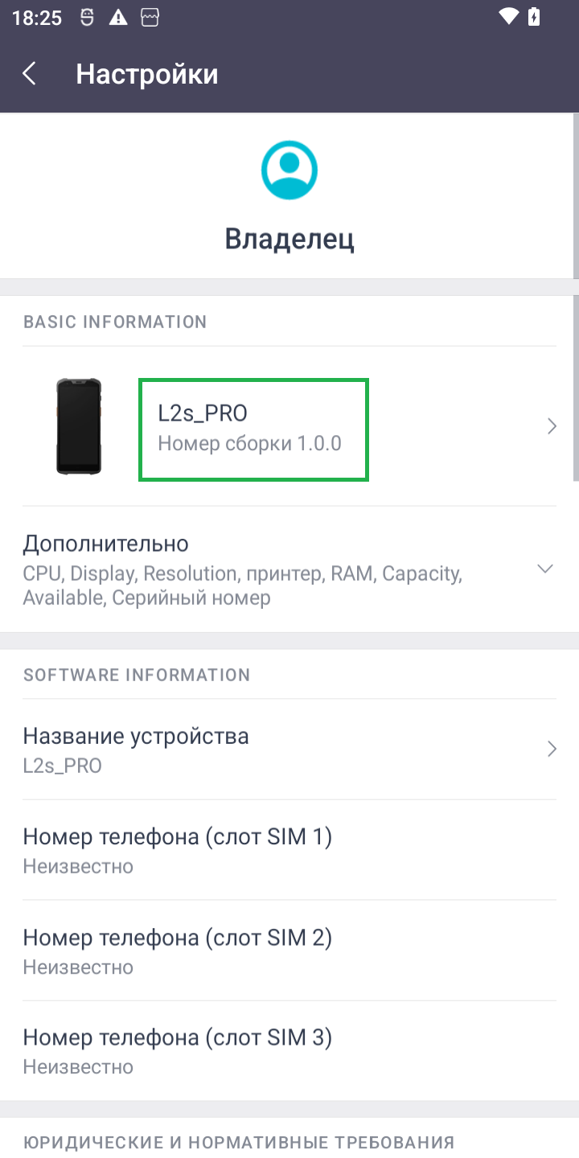Tap the round face notification icon next to the clock
The image size is (579, 1158).
(87, 18)
